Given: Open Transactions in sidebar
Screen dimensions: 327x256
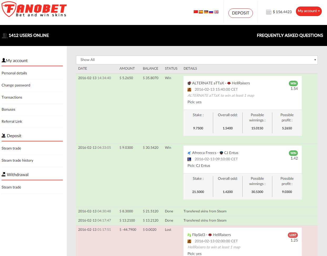Looking at the screenshot, I should click(12, 97).
